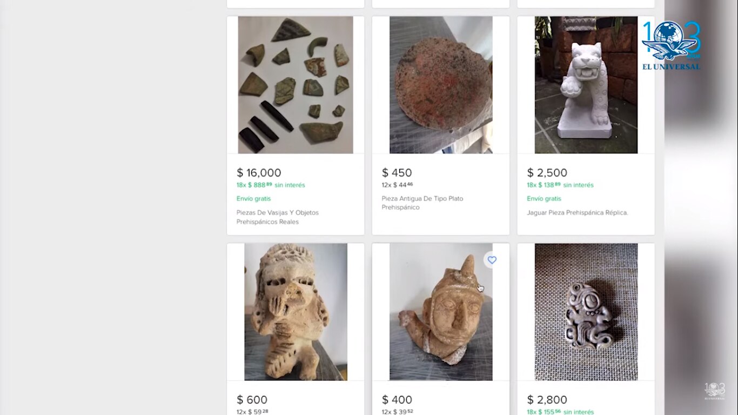Click 'Pieza Antigua De Tipo Plato Prehispánico' title
This screenshot has width=738, height=415.
[422, 203]
